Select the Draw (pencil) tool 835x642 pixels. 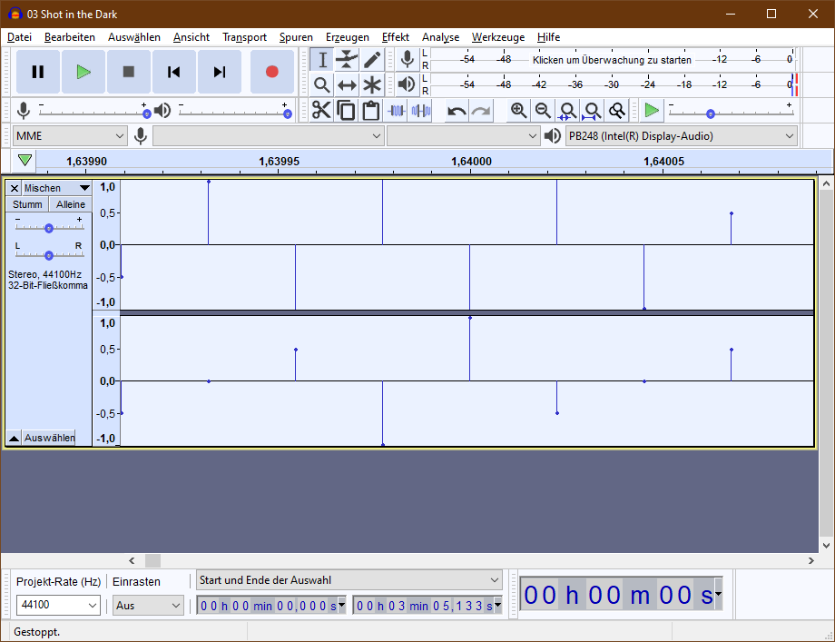(x=372, y=60)
